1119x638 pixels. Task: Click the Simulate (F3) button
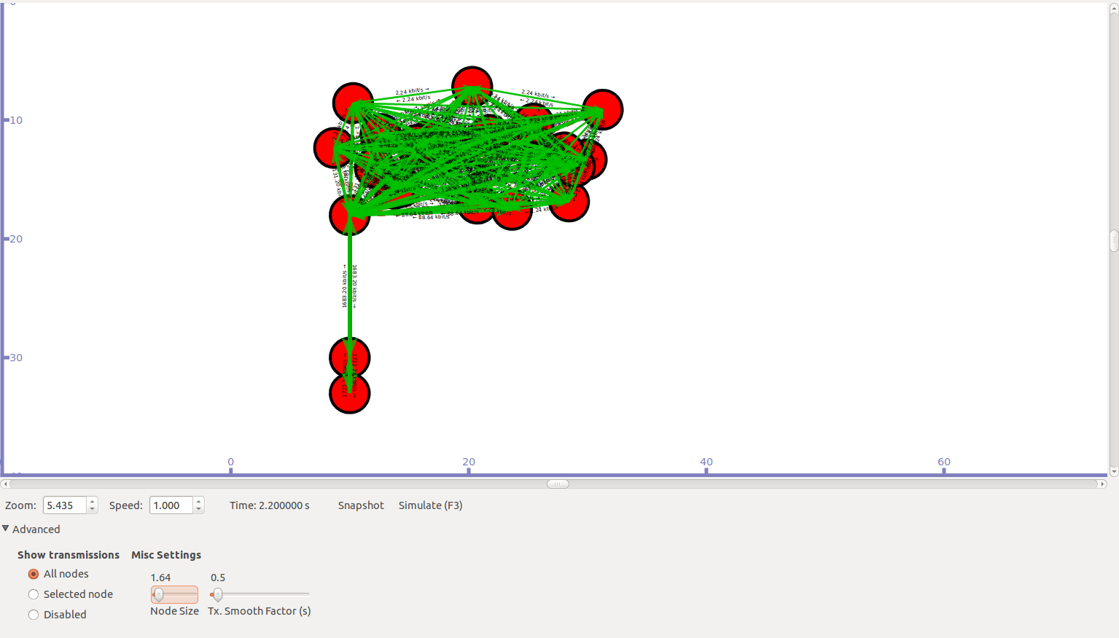pos(430,505)
